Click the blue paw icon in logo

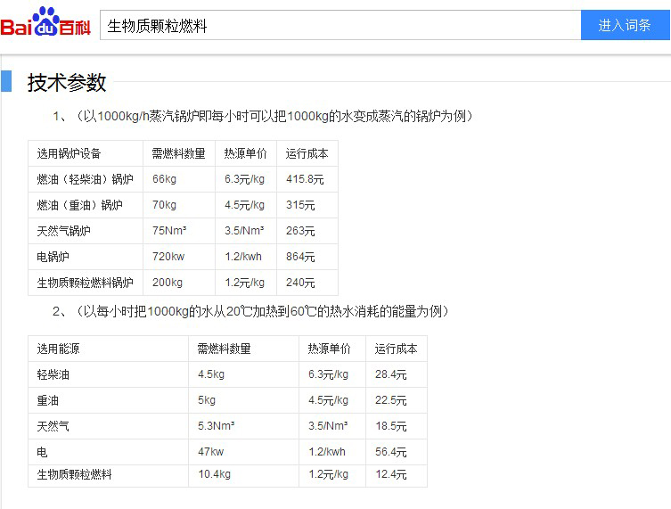click(45, 19)
